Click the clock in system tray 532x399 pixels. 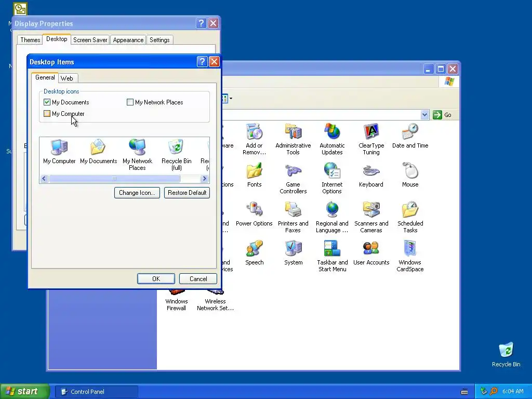click(513, 392)
